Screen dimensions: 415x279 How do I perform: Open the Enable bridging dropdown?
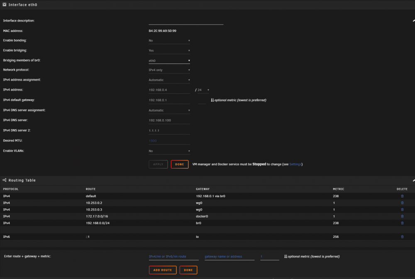point(169,51)
